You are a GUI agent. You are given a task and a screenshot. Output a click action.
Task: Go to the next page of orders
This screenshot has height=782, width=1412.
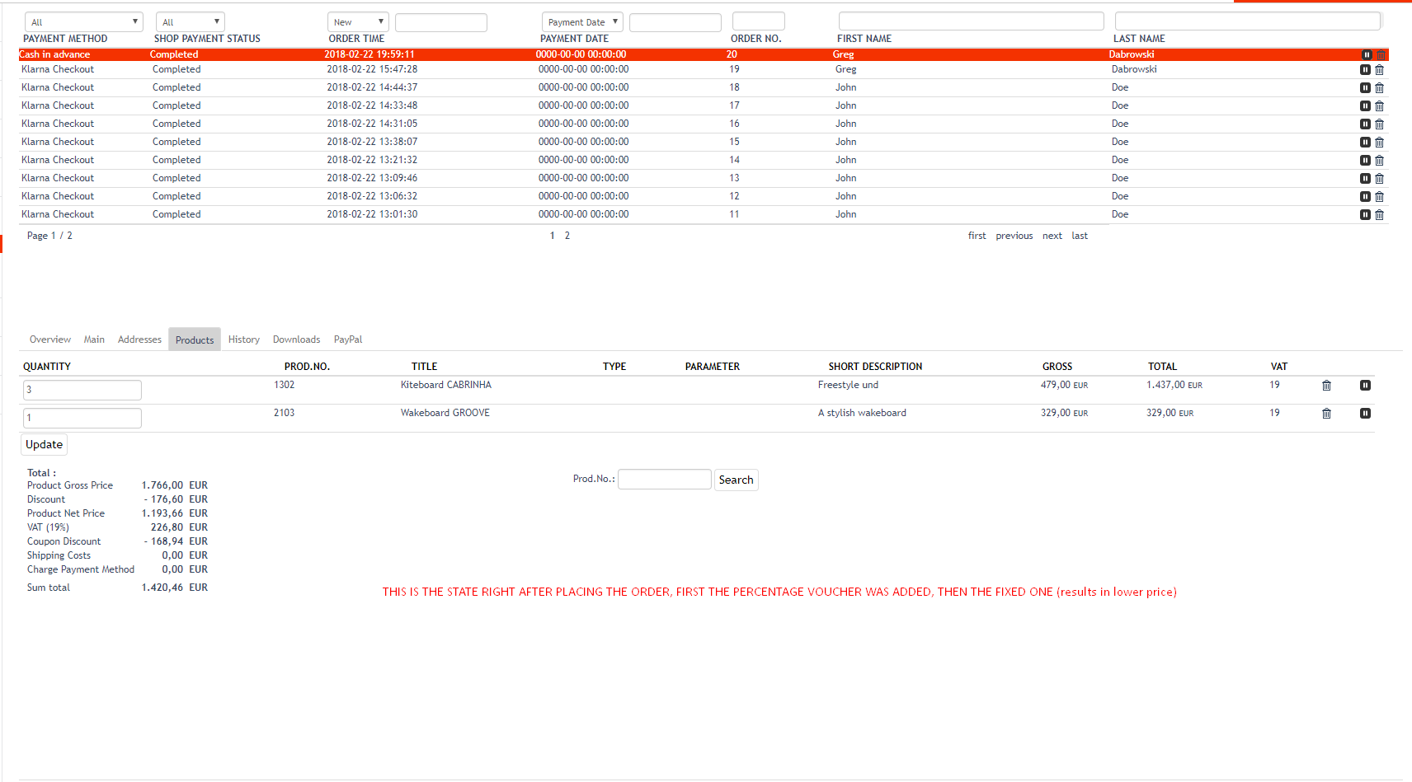click(1052, 236)
